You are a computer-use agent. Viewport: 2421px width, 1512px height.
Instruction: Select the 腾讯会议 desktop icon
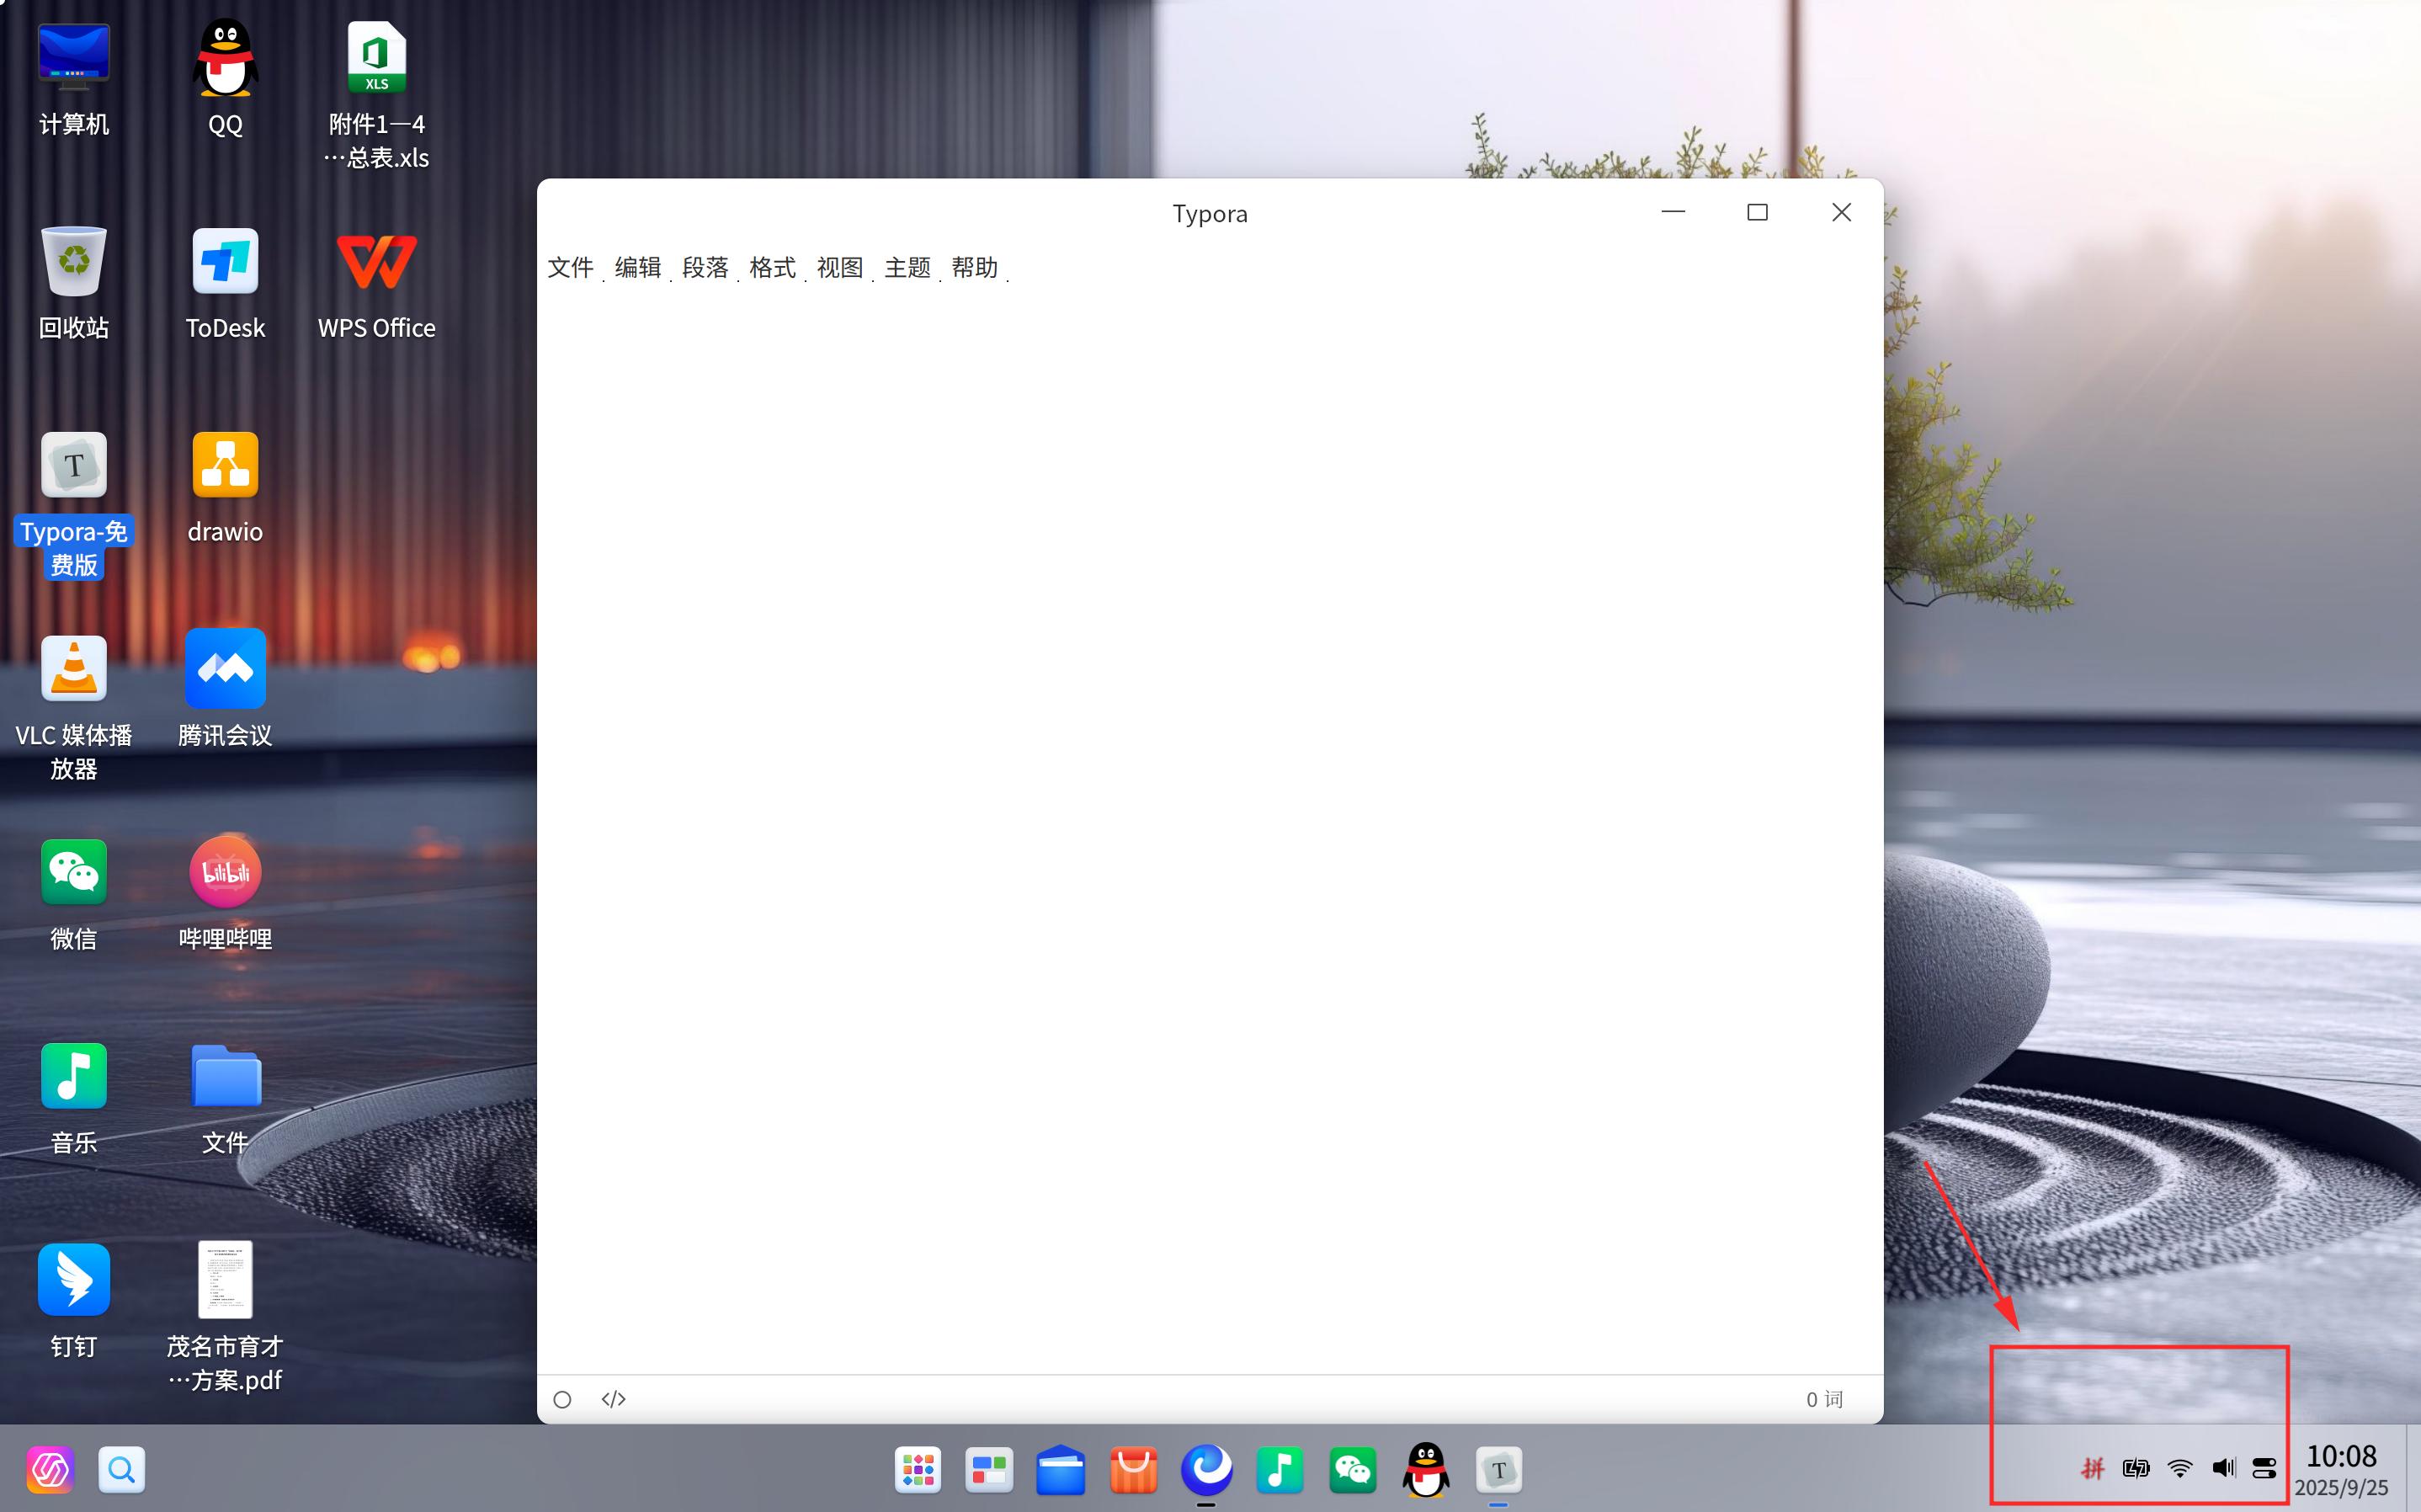click(x=226, y=690)
